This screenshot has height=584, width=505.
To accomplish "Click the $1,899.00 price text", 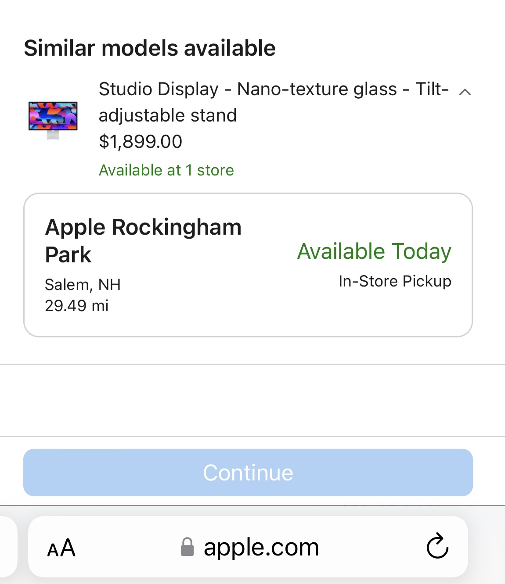I will [141, 142].
